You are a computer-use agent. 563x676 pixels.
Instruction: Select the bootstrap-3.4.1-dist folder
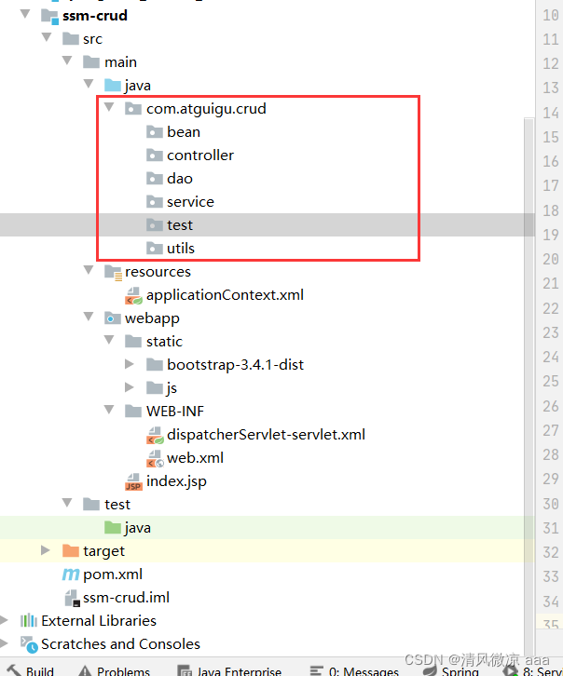click(x=235, y=365)
